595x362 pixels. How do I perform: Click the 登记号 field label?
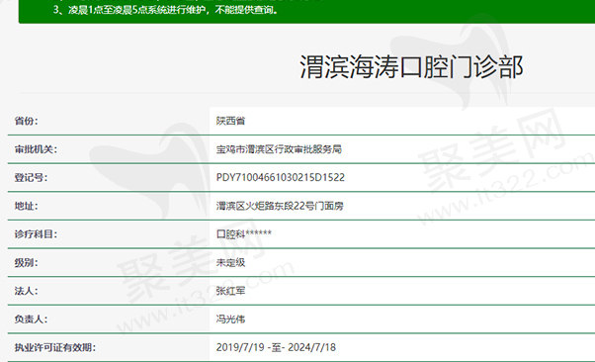pos(31,177)
